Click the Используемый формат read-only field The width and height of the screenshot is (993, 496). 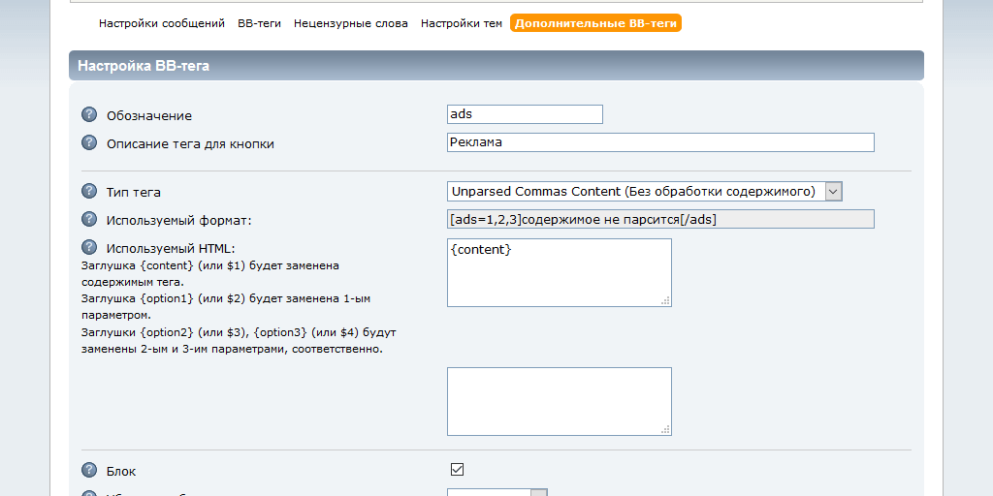point(660,219)
